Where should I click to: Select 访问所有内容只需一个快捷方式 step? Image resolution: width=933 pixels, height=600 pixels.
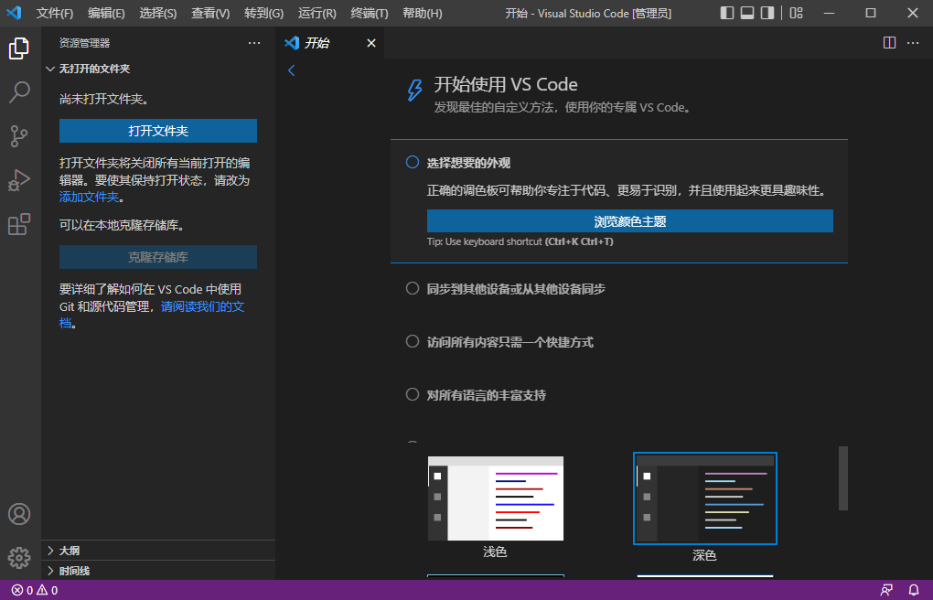(x=499, y=342)
